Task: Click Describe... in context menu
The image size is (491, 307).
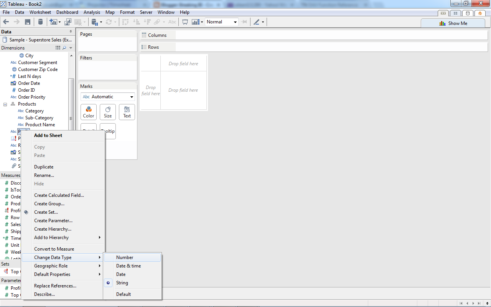Action: point(63,294)
